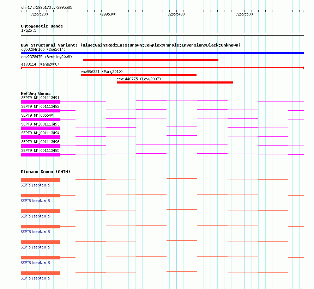
Task: Open the esv1440775 (Levy2007) variant label
Action: click(x=139, y=79)
